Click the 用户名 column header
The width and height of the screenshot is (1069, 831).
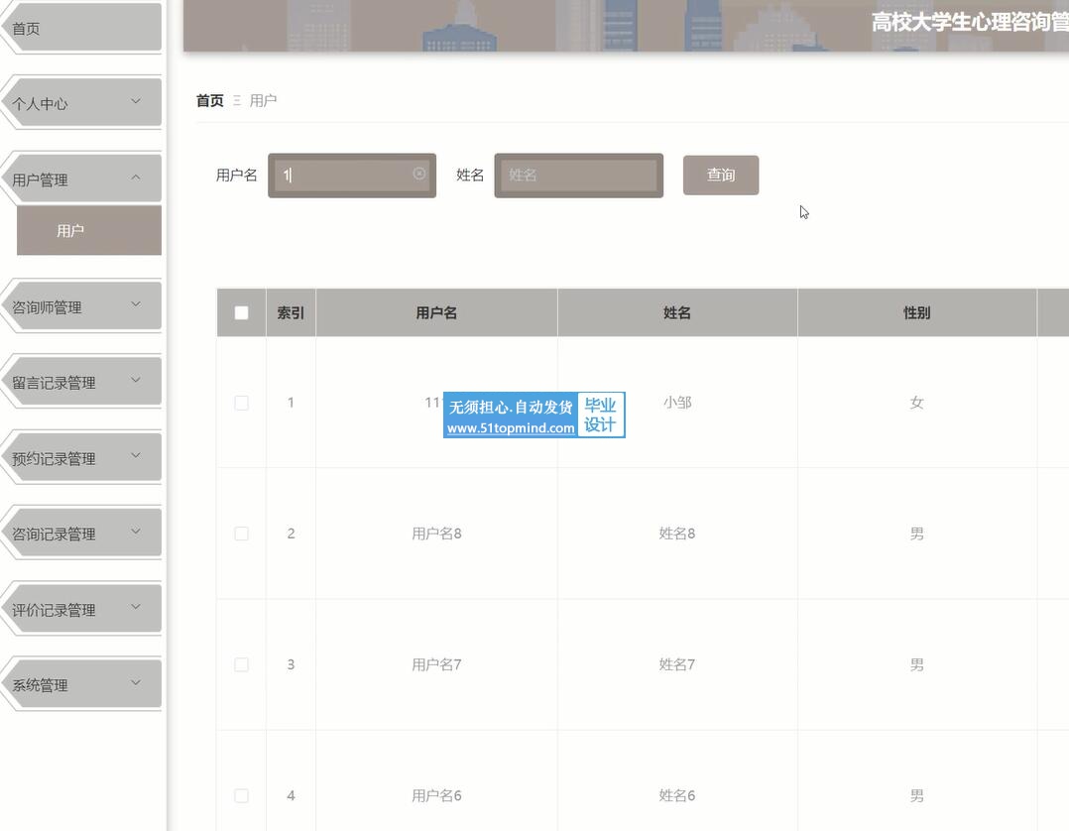click(436, 313)
